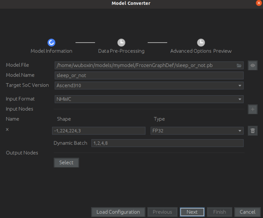Viewport: 263px width, 218px height.
Task: Click the Model Converter window title
Action: click(131, 3)
